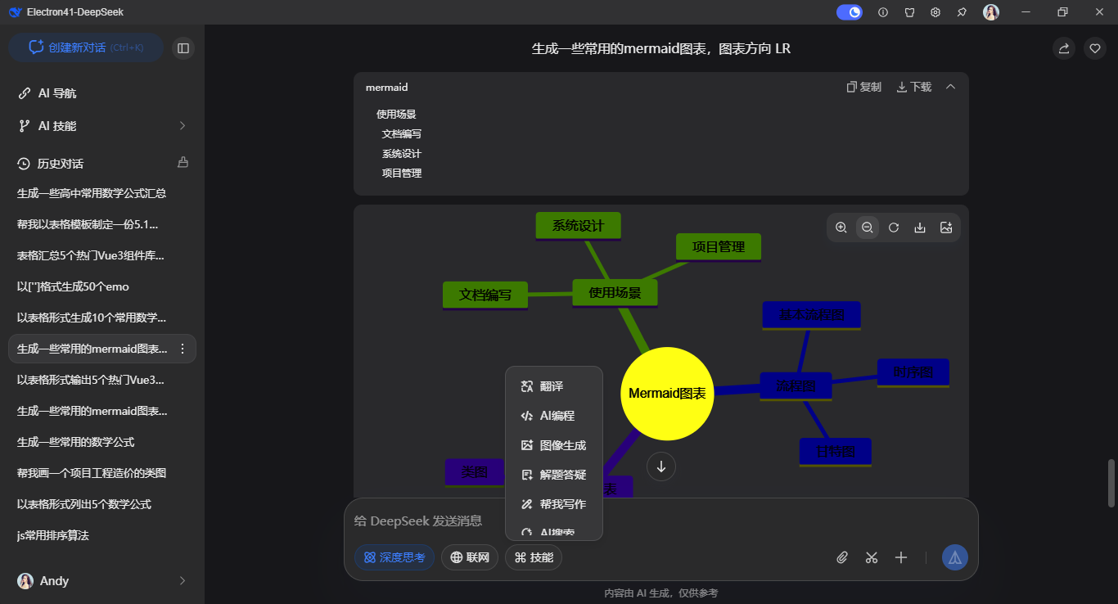Open chat 生成一些常用的数学公式
This screenshot has width=1118, height=604.
(x=102, y=442)
